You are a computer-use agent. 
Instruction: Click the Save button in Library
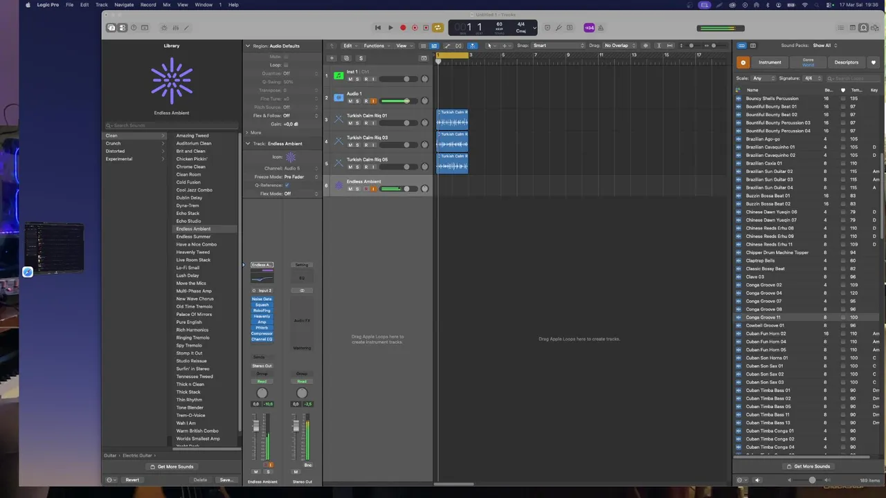pyautogui.click(x=226, y=480)
